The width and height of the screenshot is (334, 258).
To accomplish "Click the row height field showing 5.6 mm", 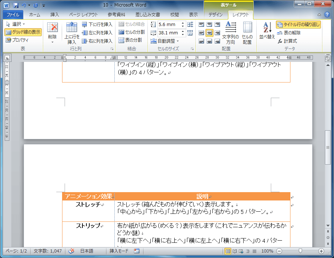I will pyautogui.click(x=169, y=24).
